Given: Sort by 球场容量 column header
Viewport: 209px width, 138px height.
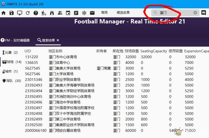Looking at the screenshot, I should 132,51.
